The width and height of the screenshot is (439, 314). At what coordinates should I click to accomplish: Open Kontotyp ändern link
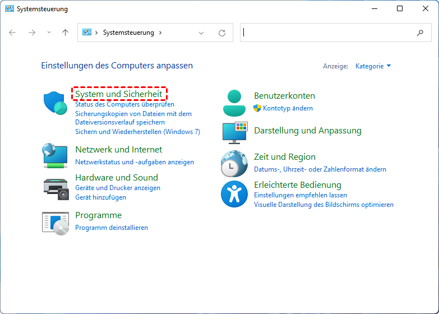click(288, 108)
